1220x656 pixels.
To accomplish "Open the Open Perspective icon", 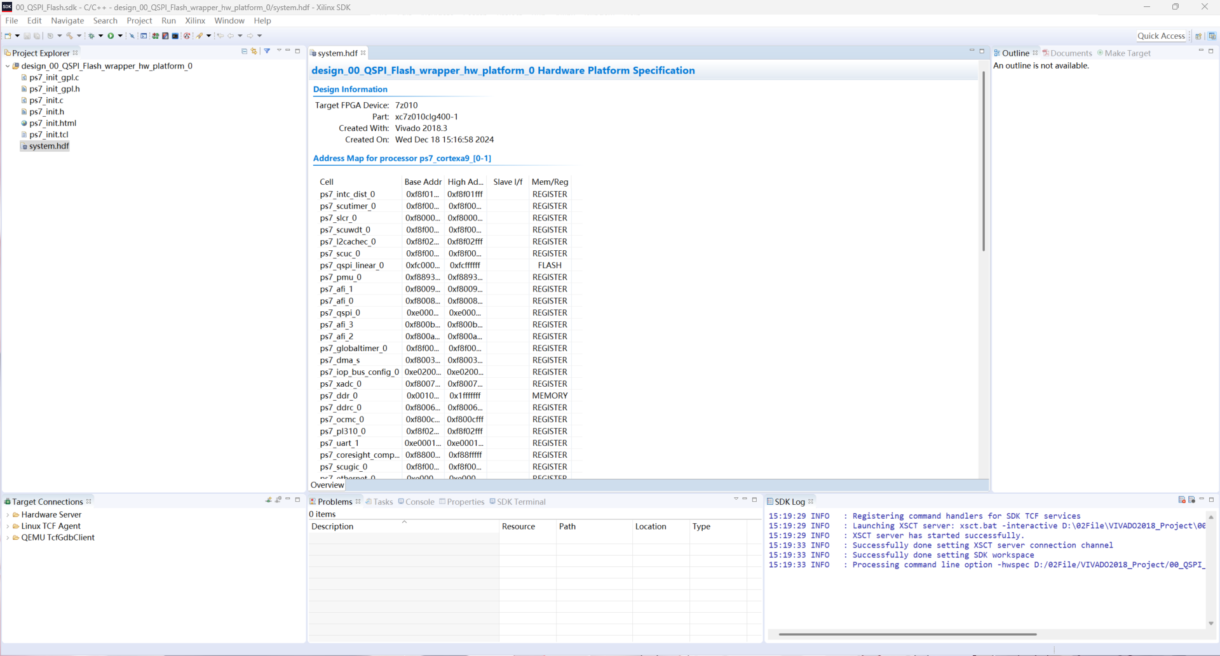I will [x=1198, y=36].
